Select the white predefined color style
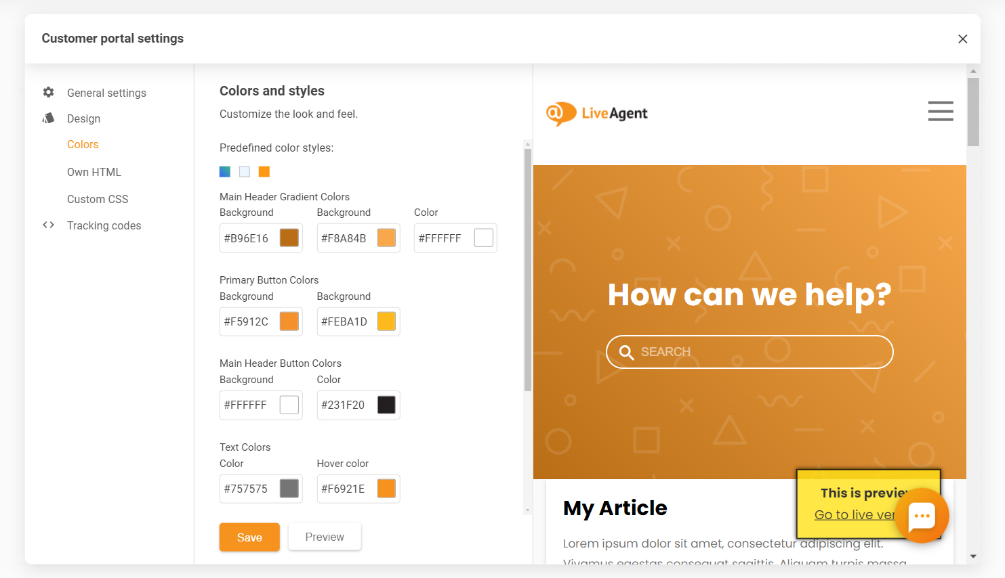Viewport: 1005px width, 578px height. (245, 172)
